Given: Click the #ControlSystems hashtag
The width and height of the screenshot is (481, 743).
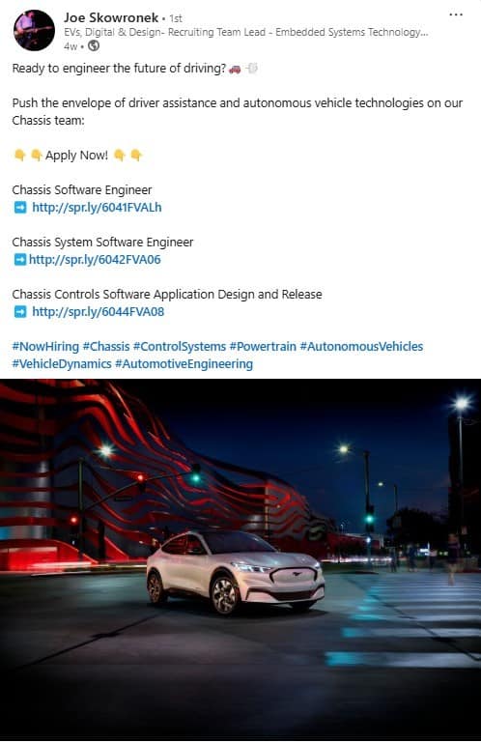Looking at the screenshot, I should 180,347.
